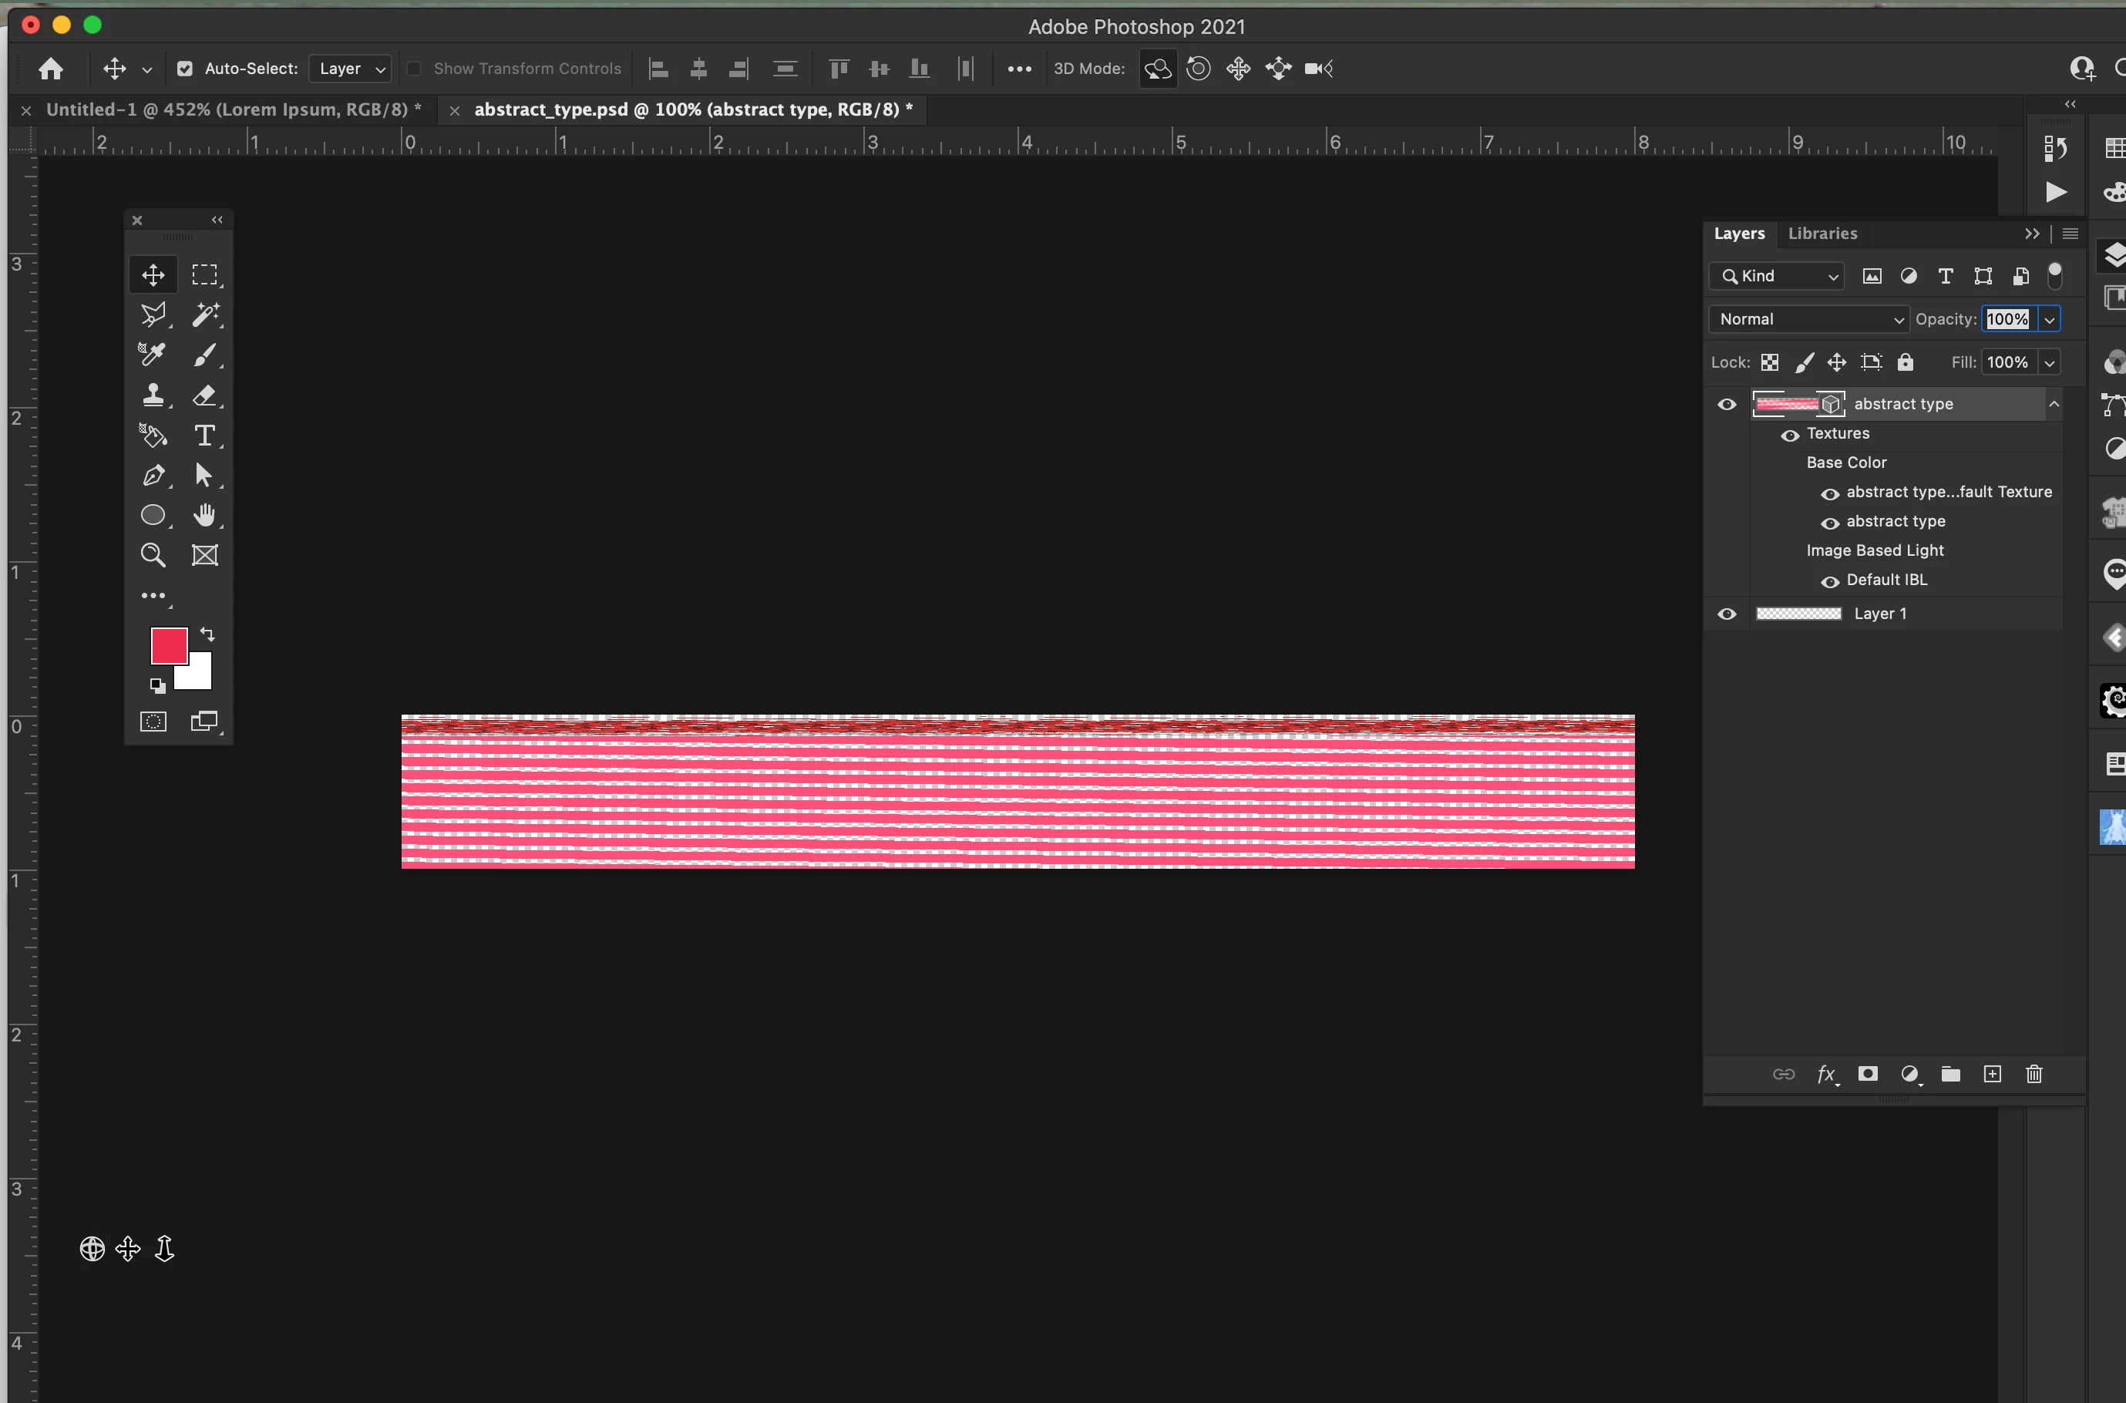This screenshot has width=2126, height=1403.
Task: Select the Zoom tool in toolbox
Action: click(153, 556)
